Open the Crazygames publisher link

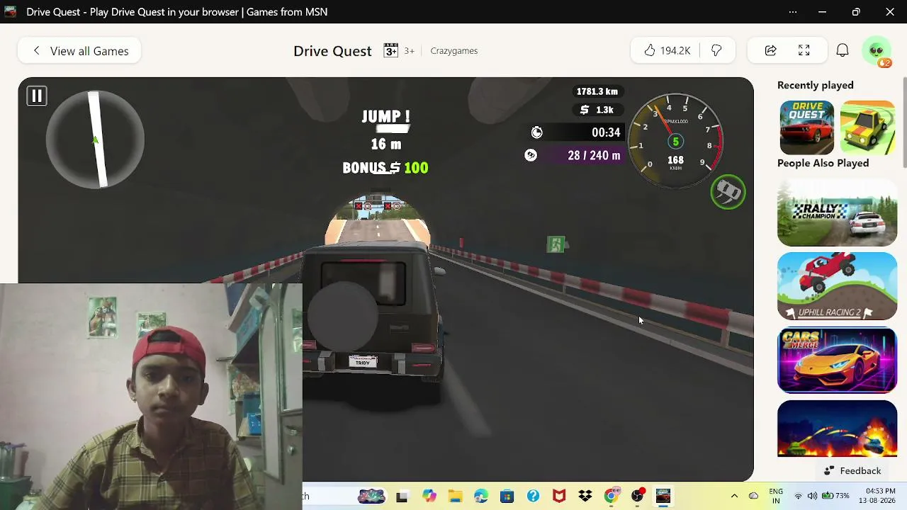tap(454, 51)
